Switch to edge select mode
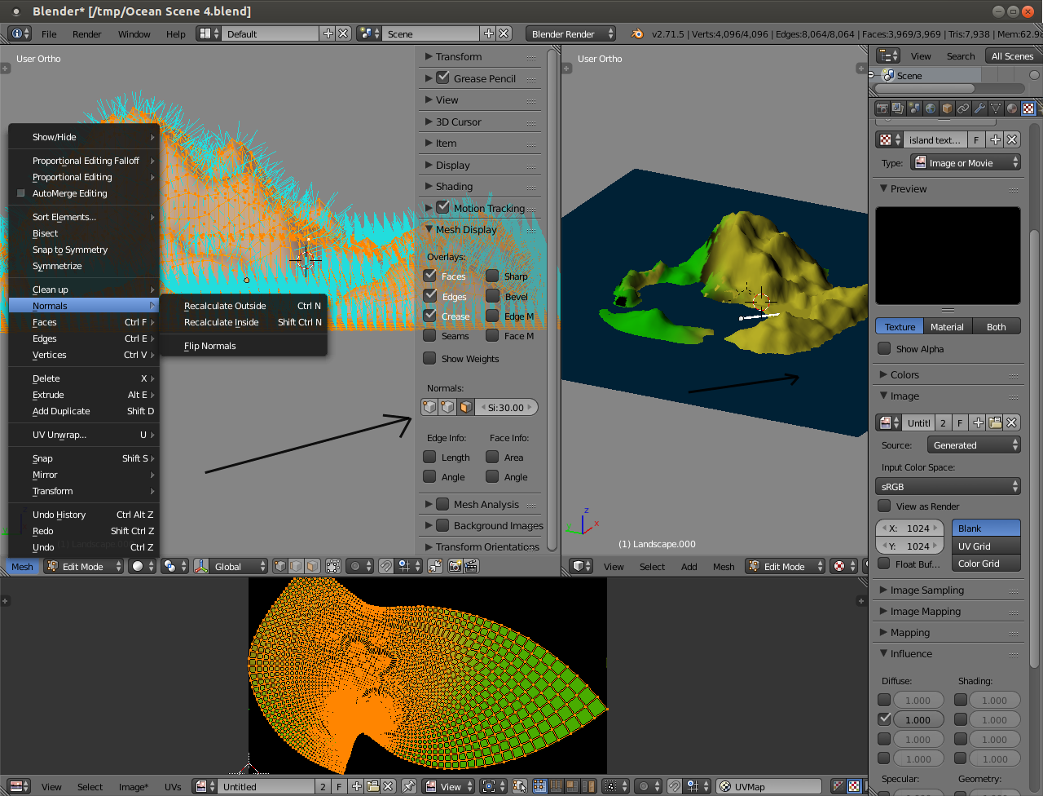The image size is (1043, 796). pyautogui.click(x=296, y=566)
